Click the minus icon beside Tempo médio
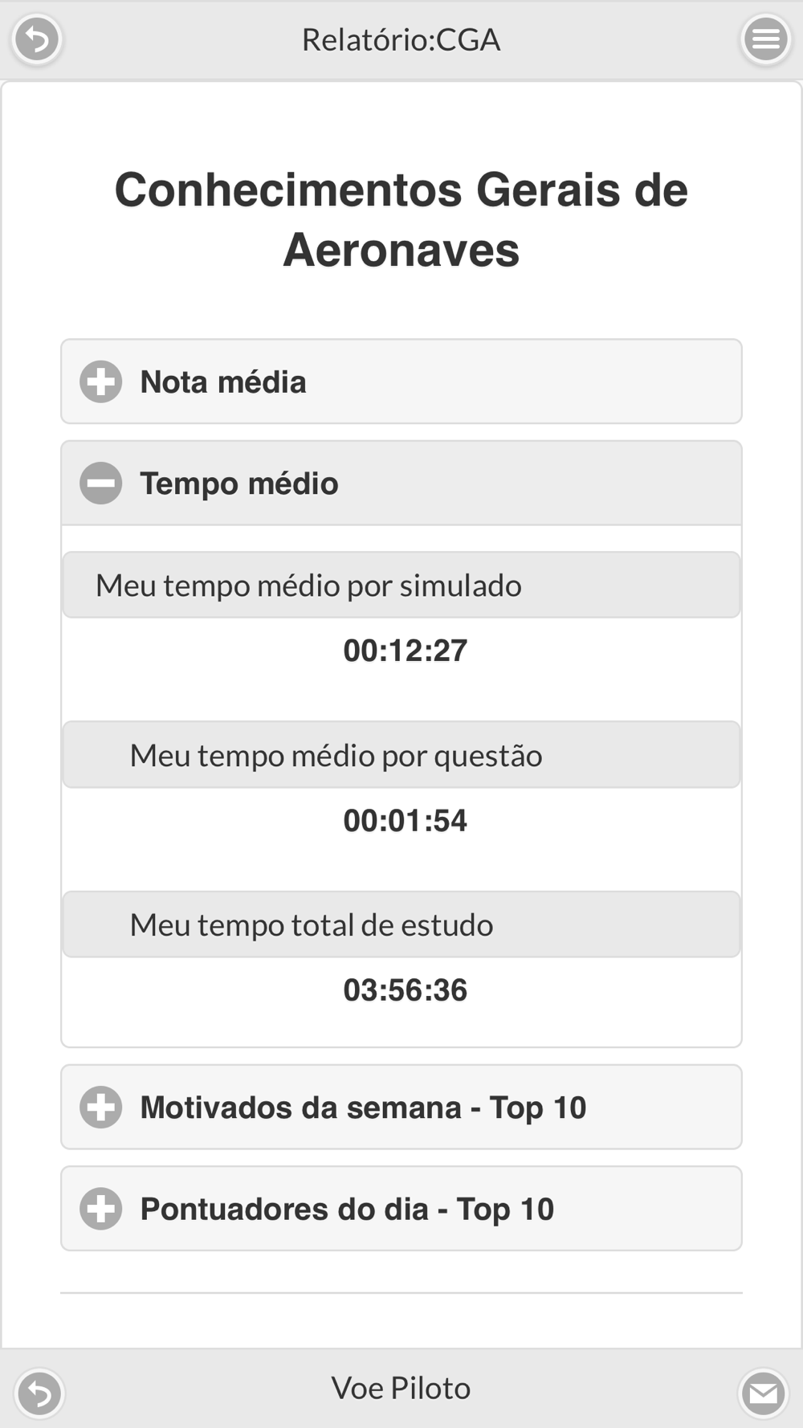Screen dimensions: 803x1428 [101, 483]
